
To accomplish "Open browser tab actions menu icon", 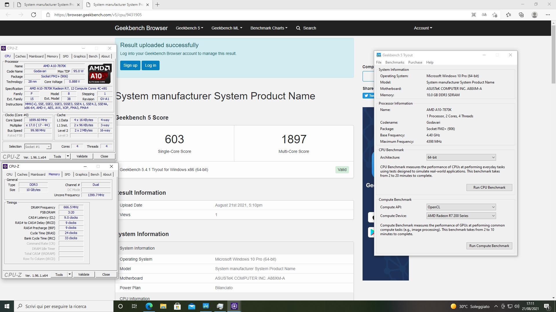I will [x=7, y=5].
